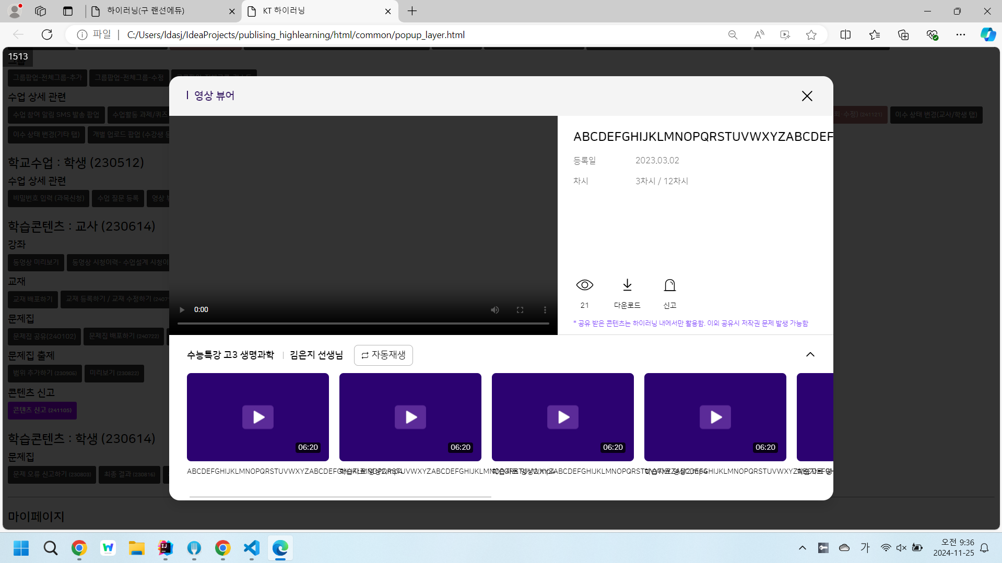Enter fullscreen mode in video player

(520, 310)
